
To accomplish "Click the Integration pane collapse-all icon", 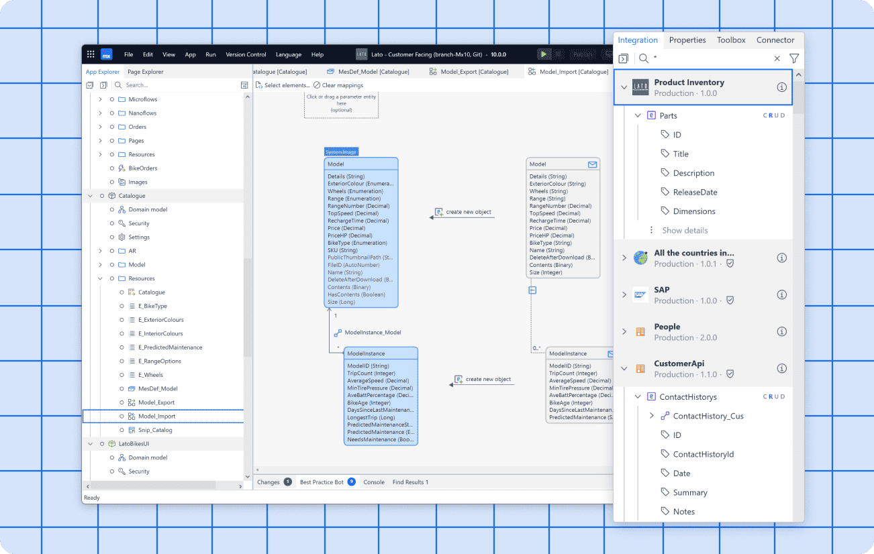I will 624,58.
